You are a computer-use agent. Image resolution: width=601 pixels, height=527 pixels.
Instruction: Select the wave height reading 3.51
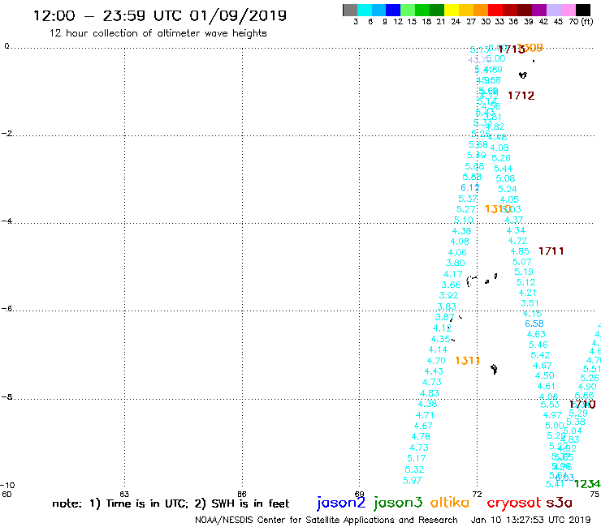pyautogui.click(x=530, y=303)
